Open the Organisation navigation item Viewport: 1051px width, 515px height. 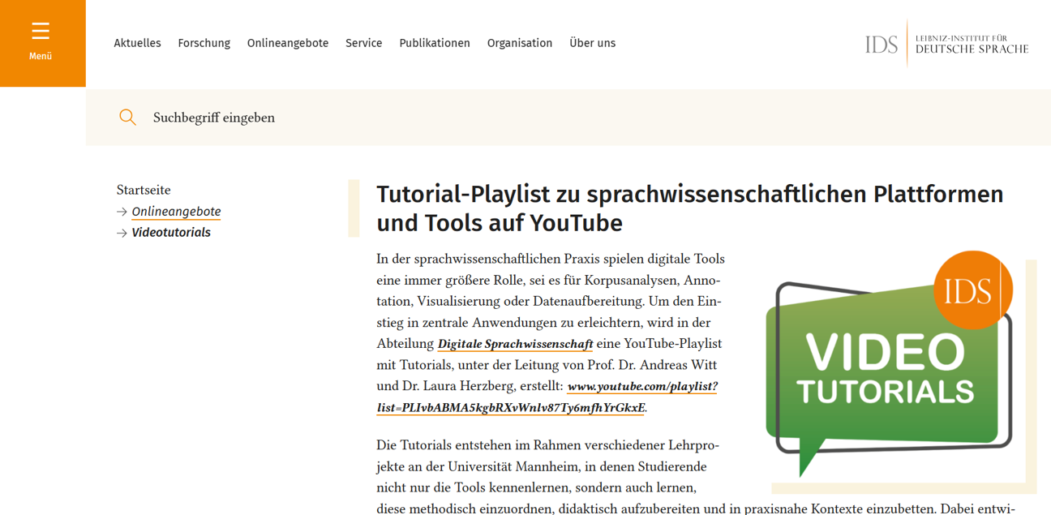click(x=520, y=43)
